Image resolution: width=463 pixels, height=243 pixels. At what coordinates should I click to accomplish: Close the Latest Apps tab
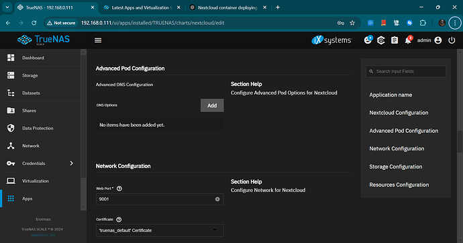pos(178,7)
